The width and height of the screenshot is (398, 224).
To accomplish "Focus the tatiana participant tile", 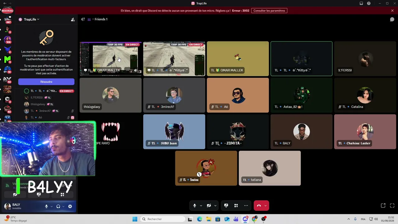I will pos(270,168).
